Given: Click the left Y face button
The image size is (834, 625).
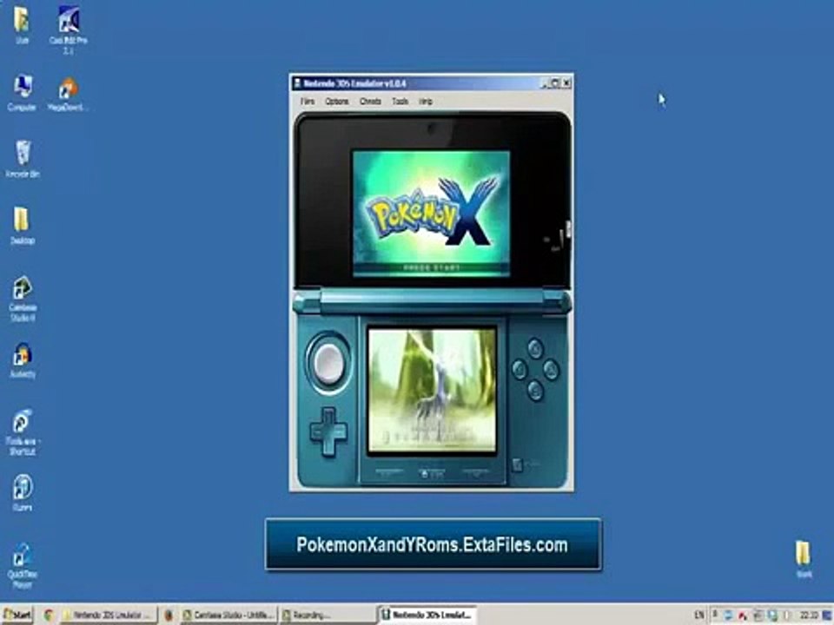Looking at the screenshot, I should (520, 370).
